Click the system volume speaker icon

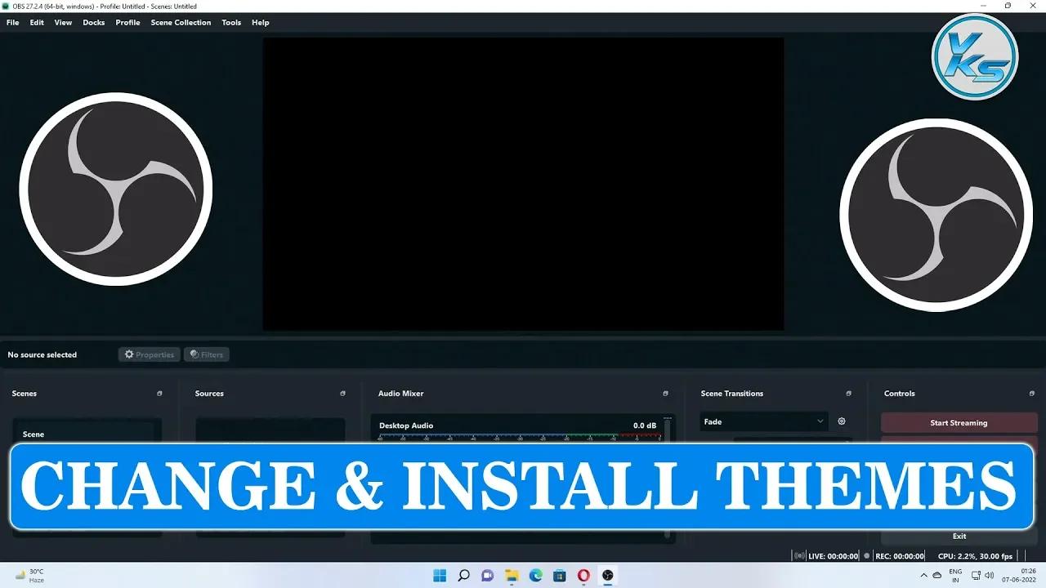pos(989,575)
